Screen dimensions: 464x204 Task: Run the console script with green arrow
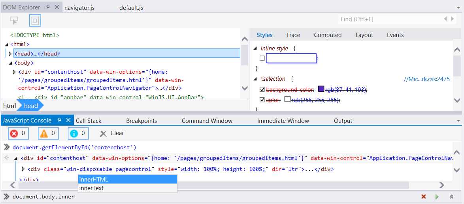(x=437, y=197)
